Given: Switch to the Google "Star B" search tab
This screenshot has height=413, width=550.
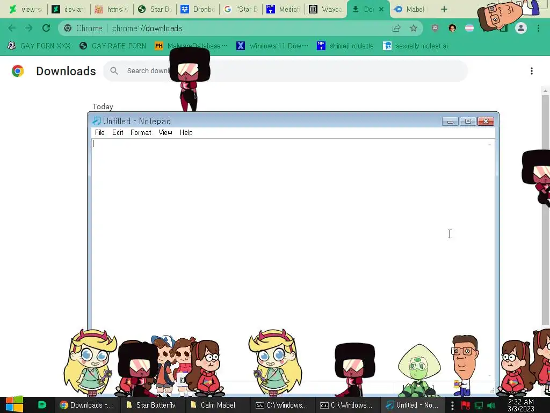Looking at the screenshot, I should tap(241, 9).
